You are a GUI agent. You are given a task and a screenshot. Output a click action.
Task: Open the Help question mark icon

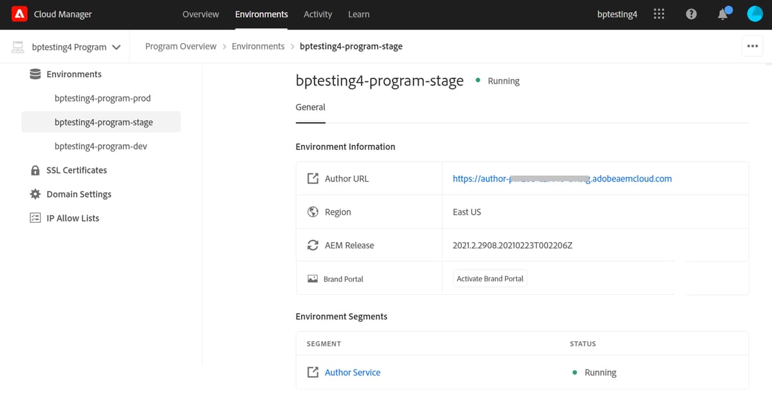[691, 14]
